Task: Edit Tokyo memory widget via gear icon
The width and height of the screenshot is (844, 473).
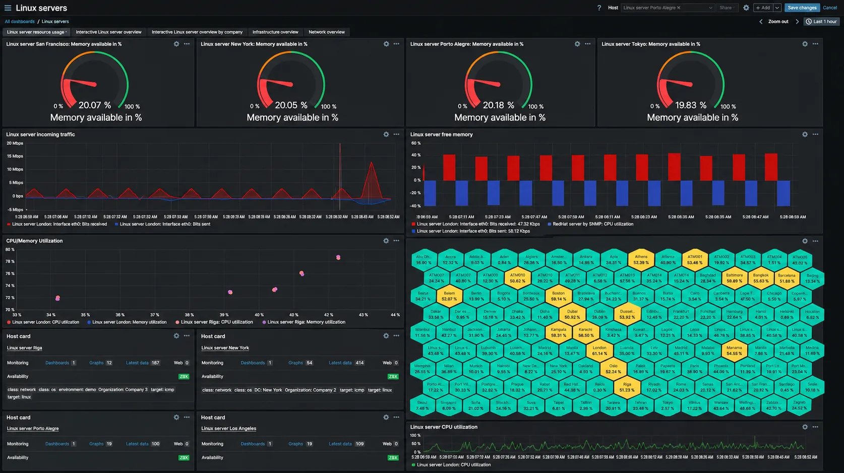Action: click(x=805, y=44)
